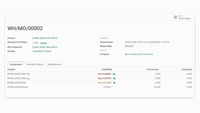
Task: Open My Company (San Francisco) link
Action: pos(139,54)
